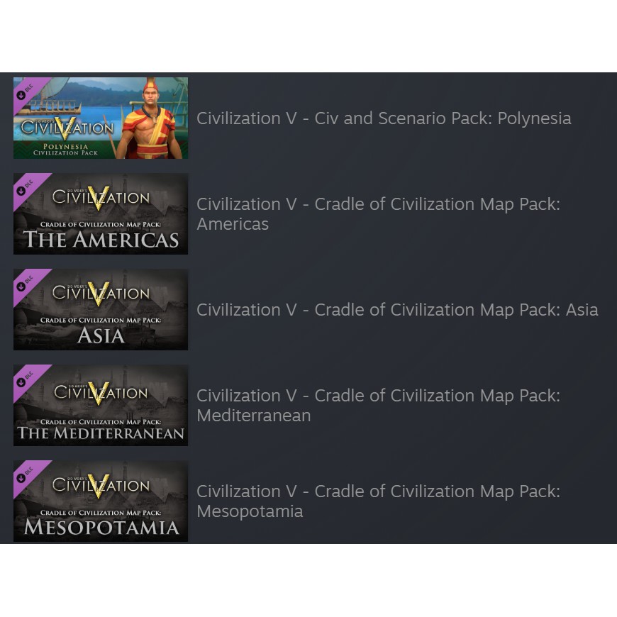The height and width of the screenshot is (617, 617).
Task: Click the Civilization V logo on Mediterranean banner
Action: pos(101,392)
